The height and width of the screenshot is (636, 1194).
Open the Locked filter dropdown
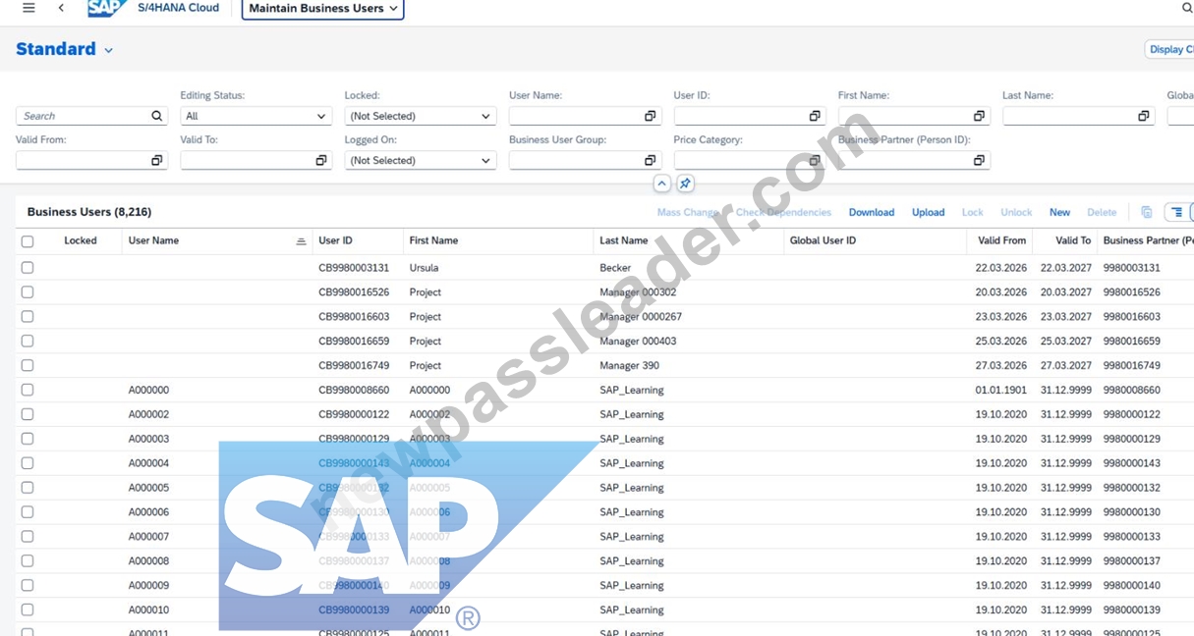[x=421, y=116]
